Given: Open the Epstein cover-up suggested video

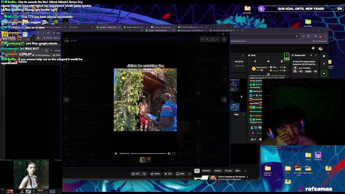Looking at the screenshot, I should point(232,178).
